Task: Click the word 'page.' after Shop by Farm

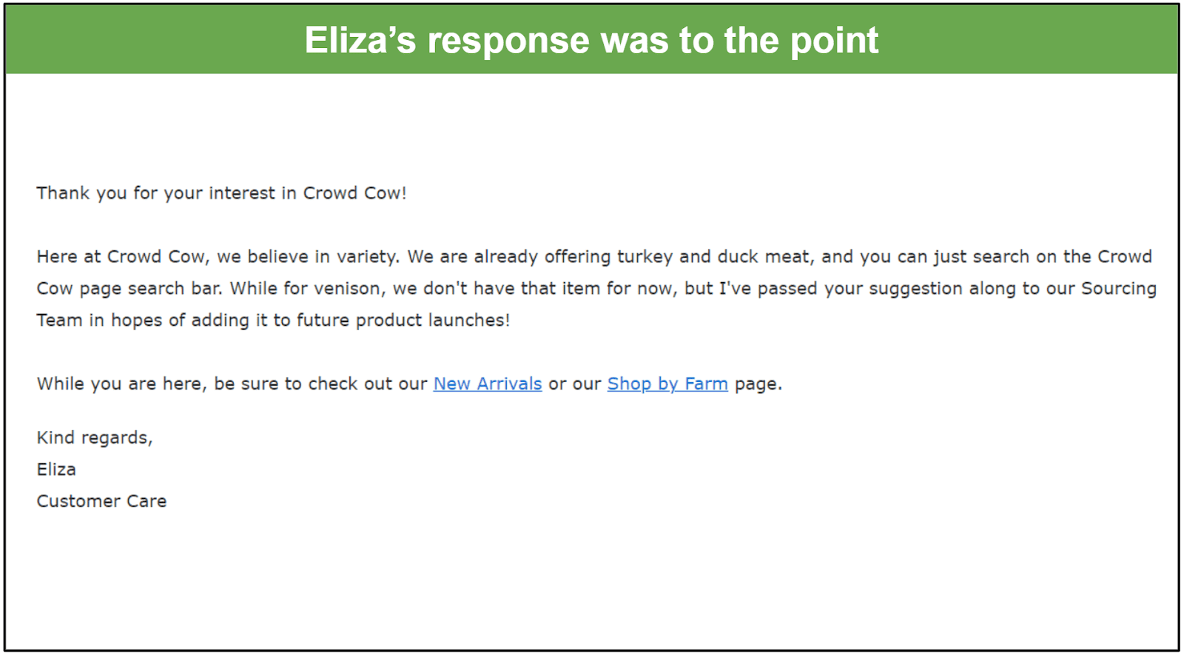Action: tap(758, 384)
